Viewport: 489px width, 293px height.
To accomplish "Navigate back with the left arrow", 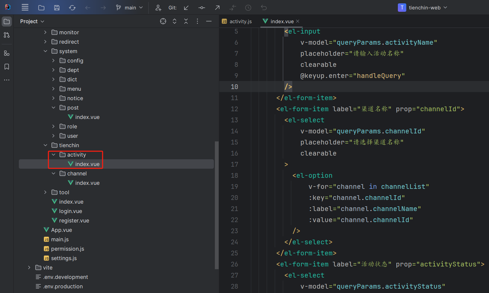I will pyautogui.click(x=88, y=7).
